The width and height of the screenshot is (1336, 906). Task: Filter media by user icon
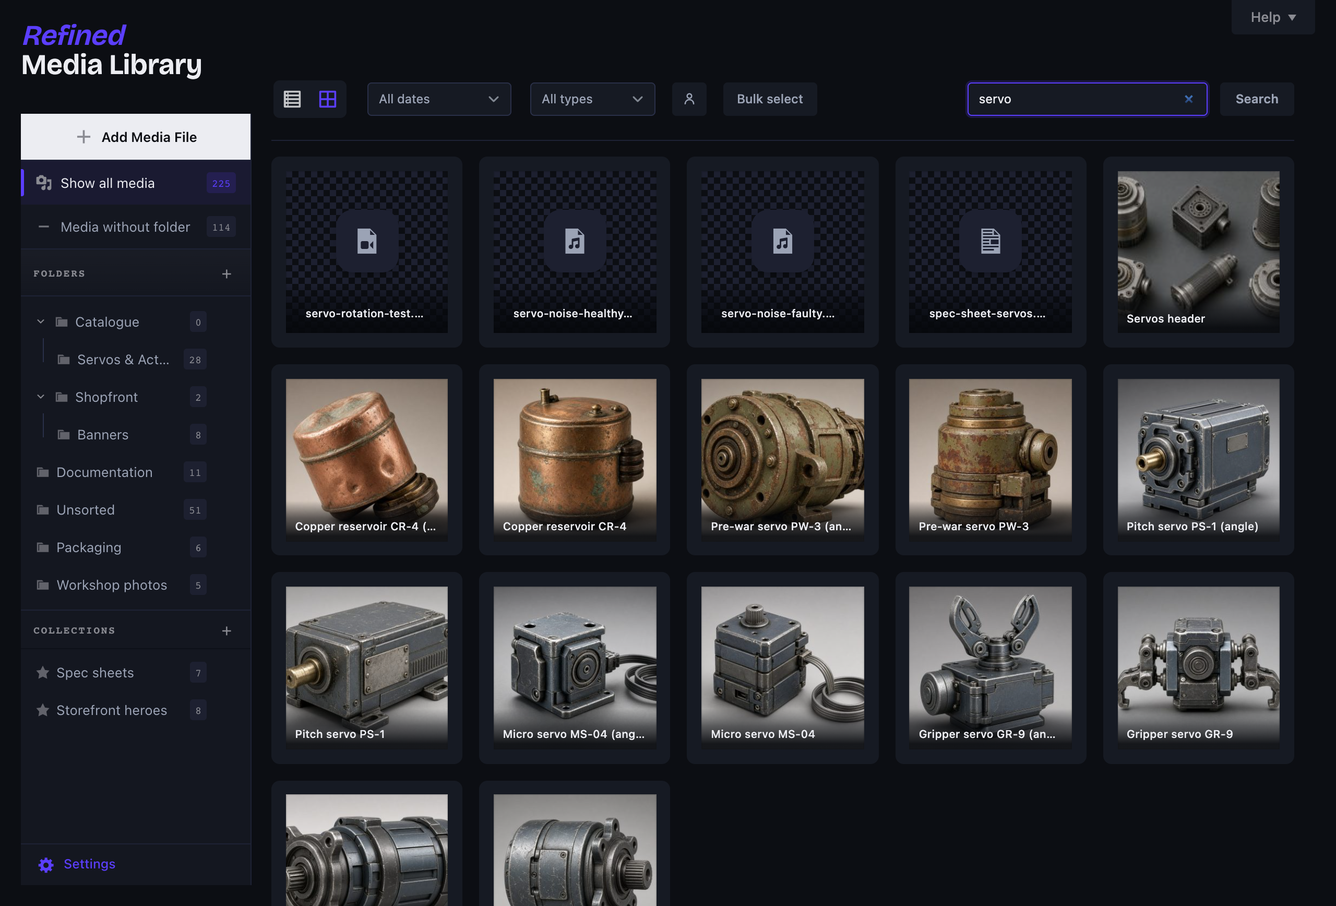(x=689, y=100)
